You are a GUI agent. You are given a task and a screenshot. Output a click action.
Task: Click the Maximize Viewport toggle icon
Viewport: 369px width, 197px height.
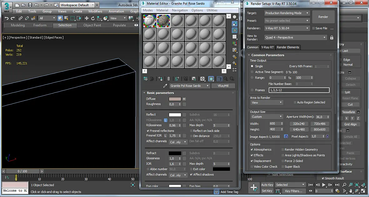point(364,191)
